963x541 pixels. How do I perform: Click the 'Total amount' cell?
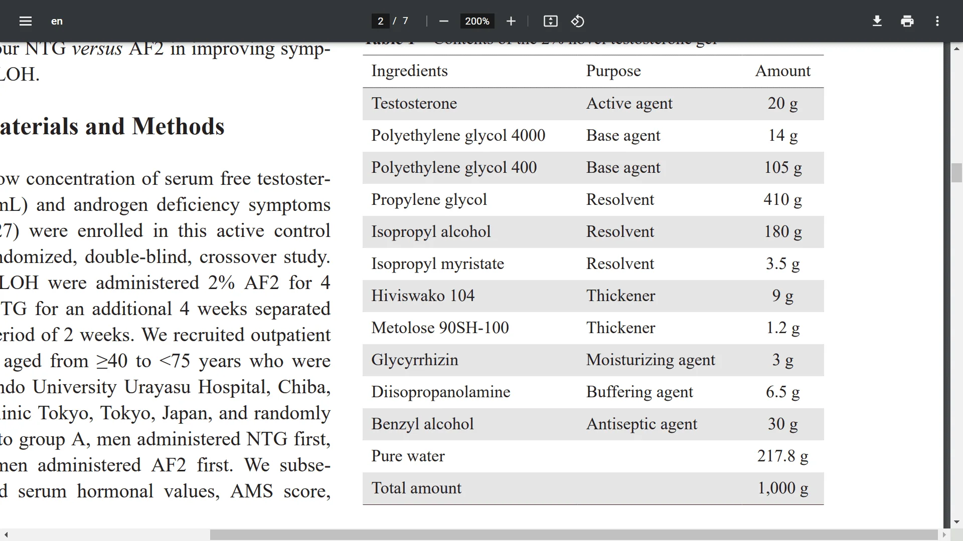click(416, 488)
